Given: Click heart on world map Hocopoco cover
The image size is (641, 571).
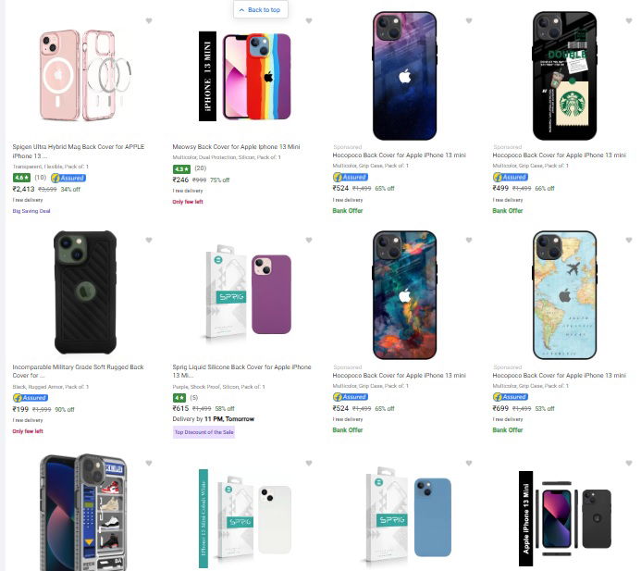Looking at the screenshot, I should (630, 241).
